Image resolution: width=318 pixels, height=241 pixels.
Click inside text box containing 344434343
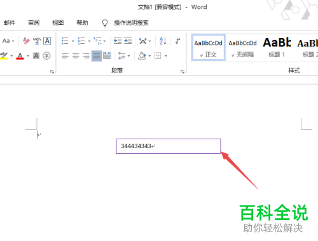click(x=169, y=146)
